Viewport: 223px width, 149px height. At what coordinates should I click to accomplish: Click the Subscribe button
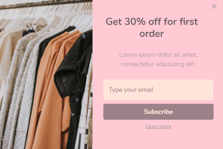click(x=158, y=112)
